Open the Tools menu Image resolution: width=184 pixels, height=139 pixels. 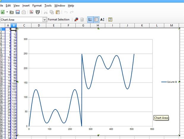click(48, 5)
